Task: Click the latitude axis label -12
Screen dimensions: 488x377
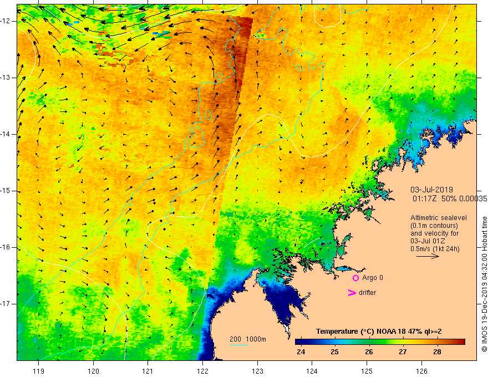Action: (6, 21)
